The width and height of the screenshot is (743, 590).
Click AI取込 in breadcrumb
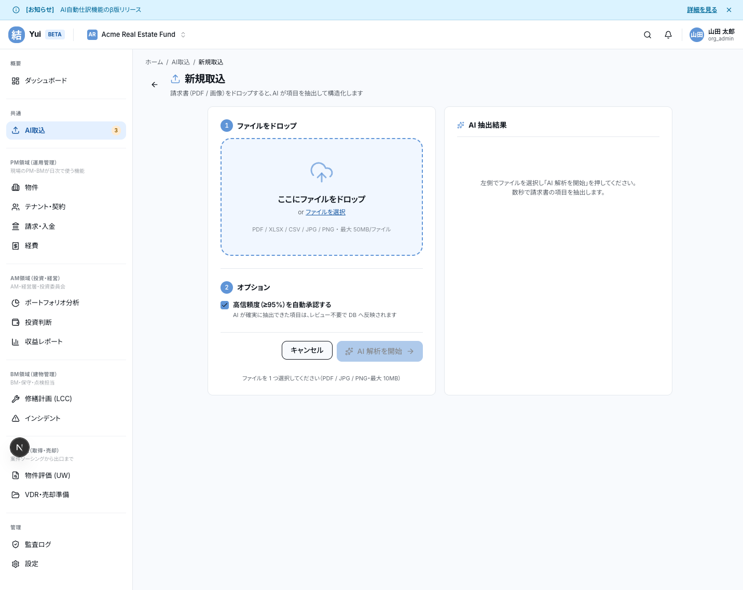(x=181, y=62)
